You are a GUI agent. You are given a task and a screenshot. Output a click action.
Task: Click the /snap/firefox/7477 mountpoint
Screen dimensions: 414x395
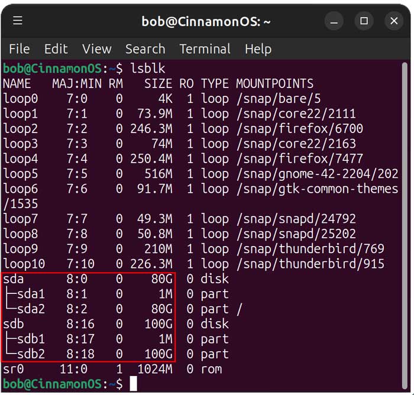pyautogui.click(x=300, y=159)
